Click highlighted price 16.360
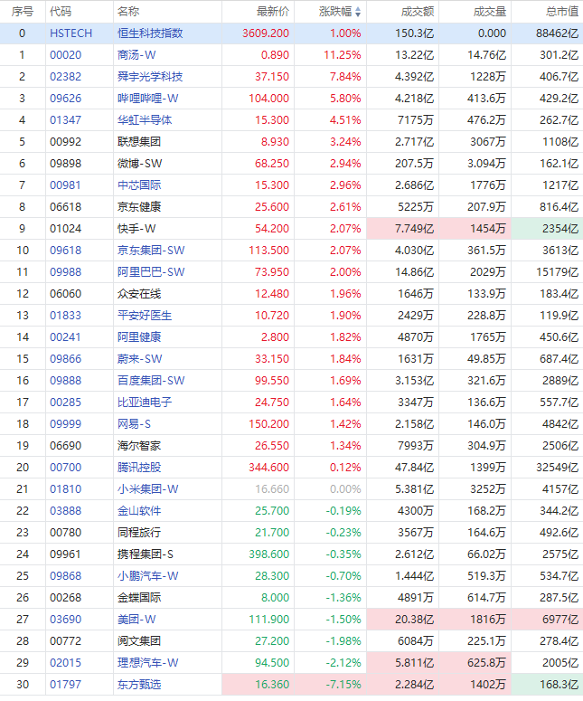The image size is (583, 701). point(272,685)
